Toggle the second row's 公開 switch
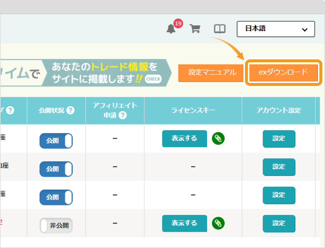Screen dimensions: 325x248 coord(56,169)
